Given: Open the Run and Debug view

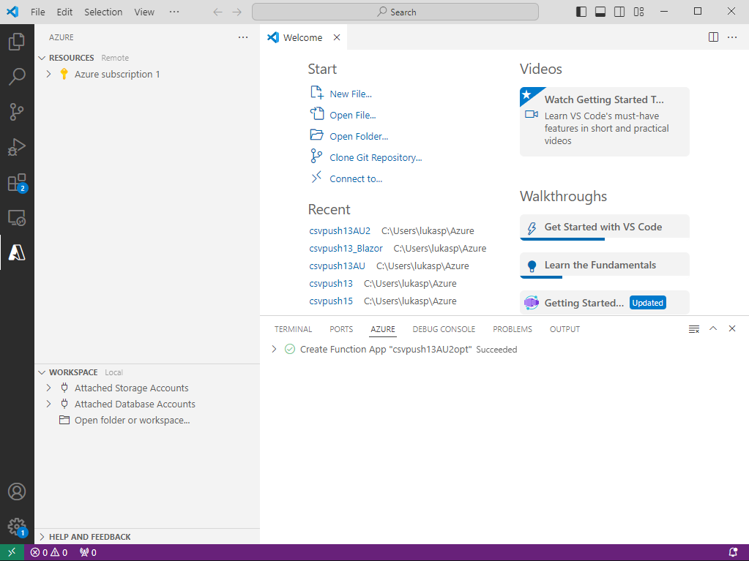Looking at the screenshot, I should click(17, 147).
